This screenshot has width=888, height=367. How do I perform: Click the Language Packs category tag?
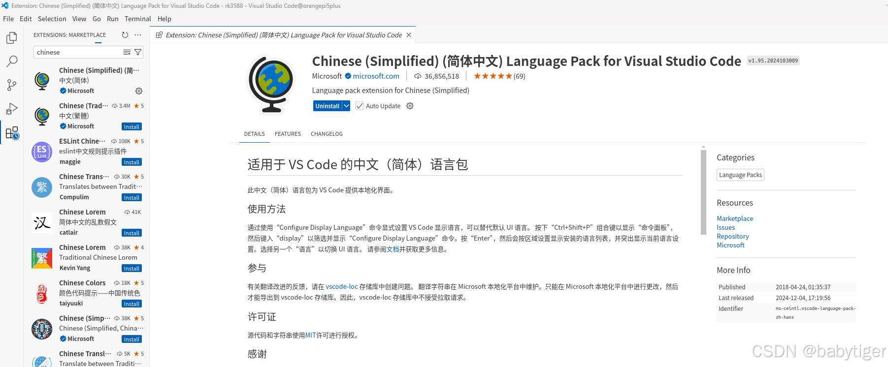click(x=740, y=175)
